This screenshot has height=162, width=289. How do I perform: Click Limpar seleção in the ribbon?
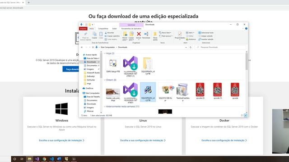[205, 36]
